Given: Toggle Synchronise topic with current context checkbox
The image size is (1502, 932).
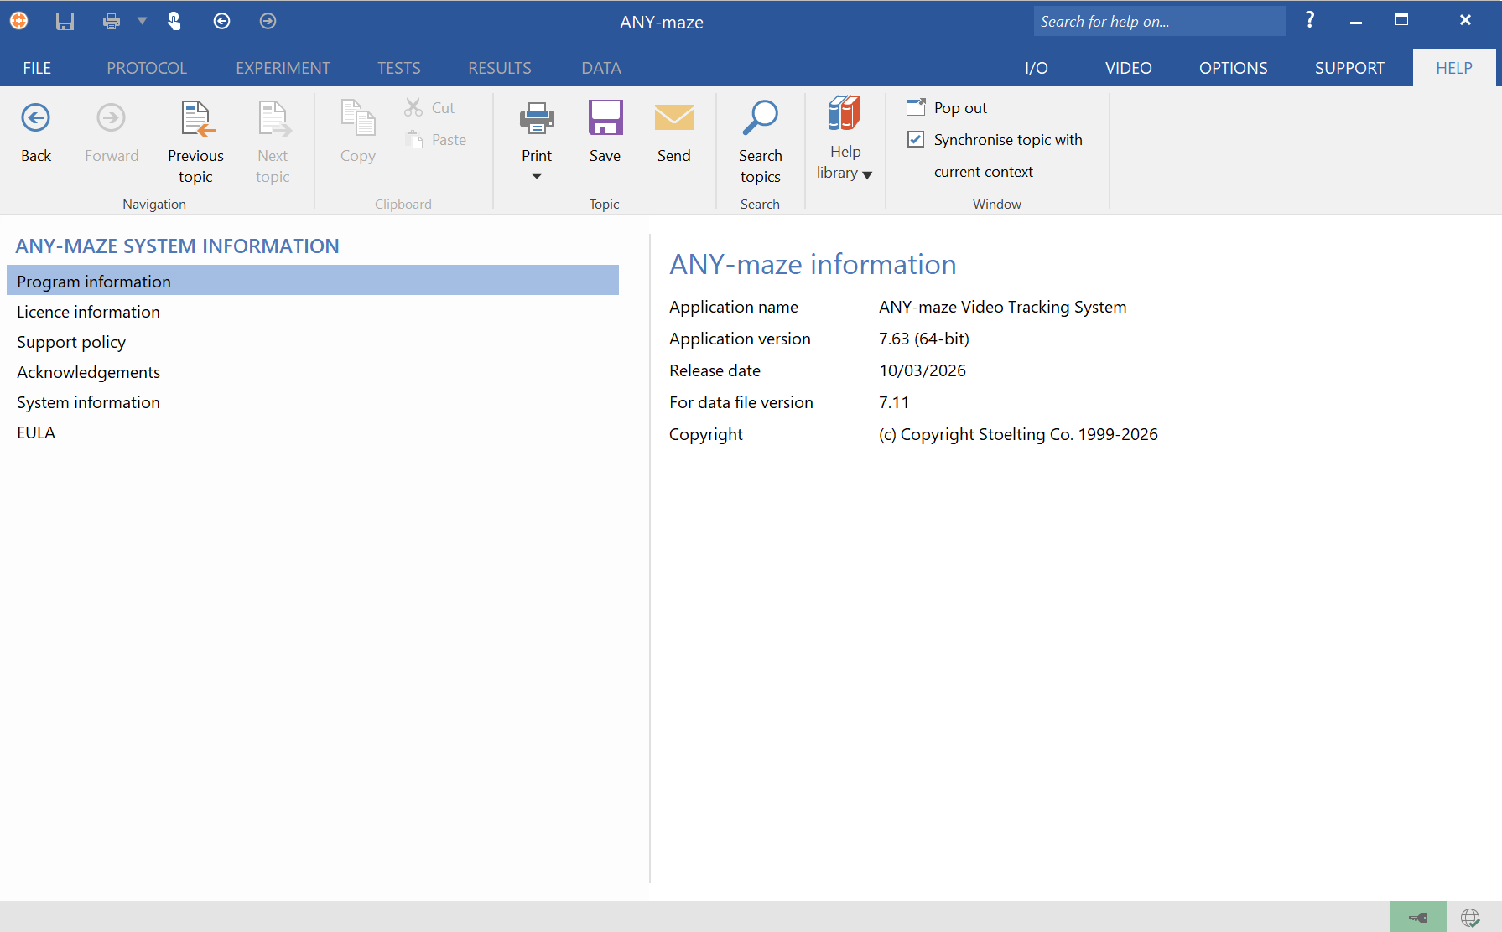Looking at the screenshot, I should (916, 139).
